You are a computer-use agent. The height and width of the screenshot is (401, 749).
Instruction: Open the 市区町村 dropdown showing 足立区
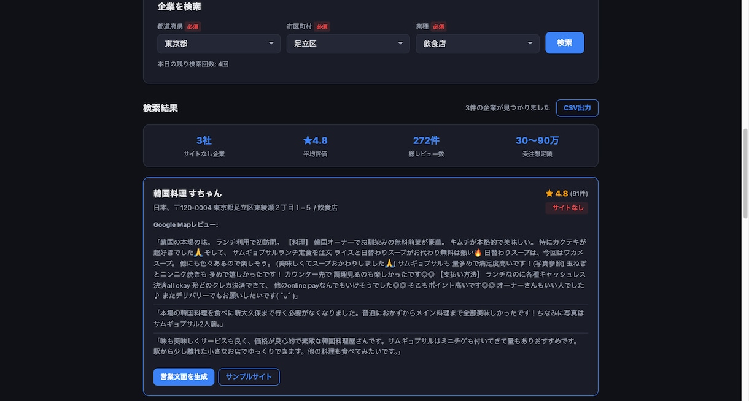pyautogui.click(x=348, y=44)
